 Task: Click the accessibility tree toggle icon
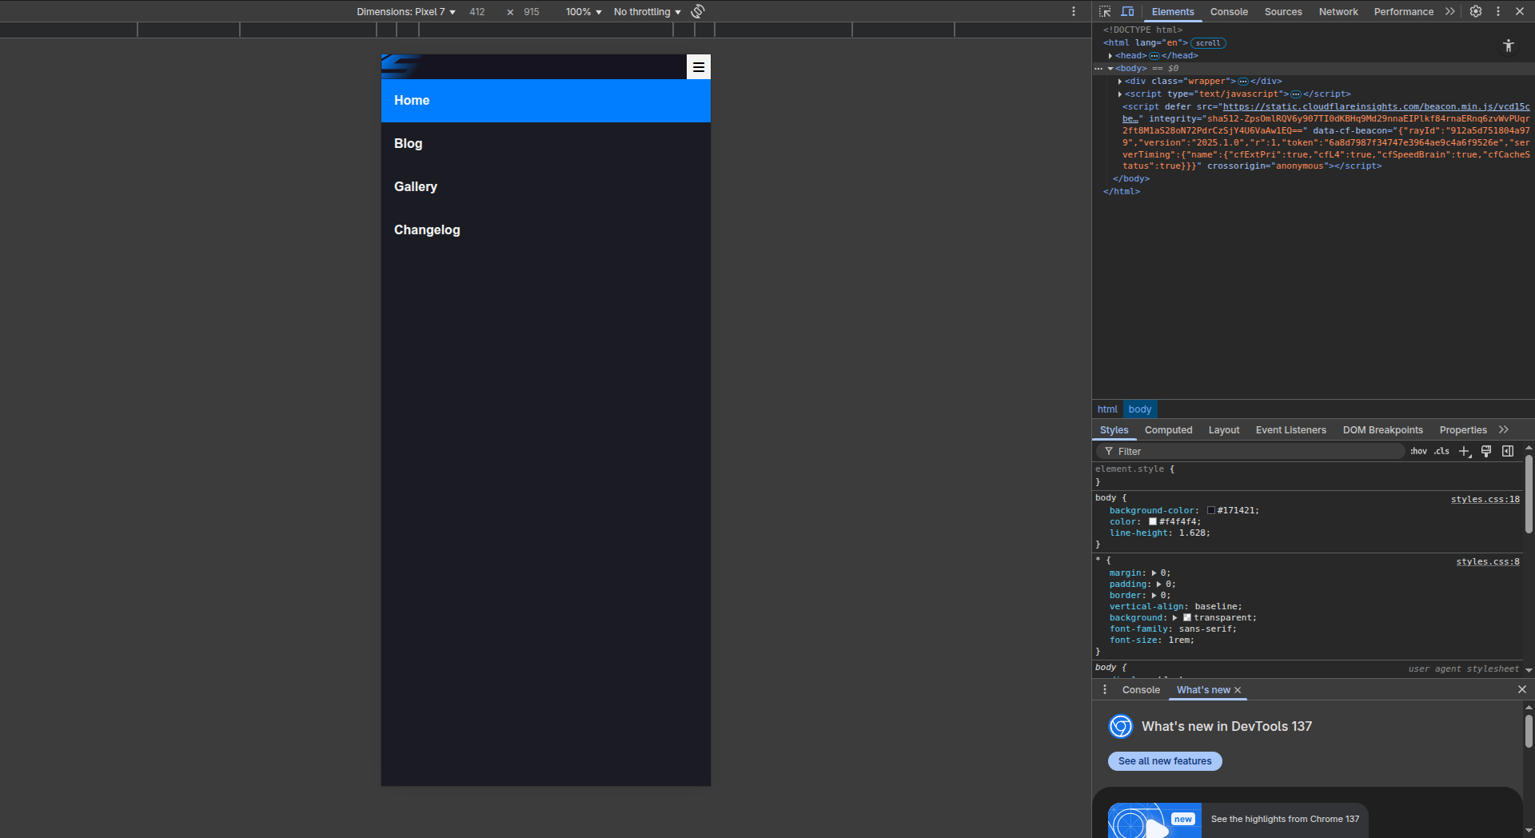1509,46
